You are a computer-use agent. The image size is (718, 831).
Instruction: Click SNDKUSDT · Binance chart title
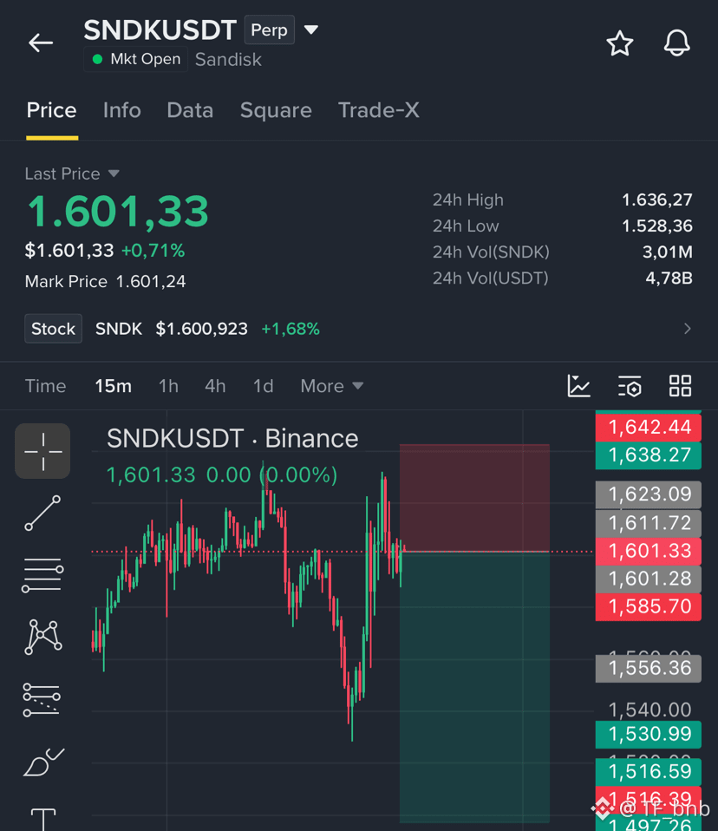point(232,439)
